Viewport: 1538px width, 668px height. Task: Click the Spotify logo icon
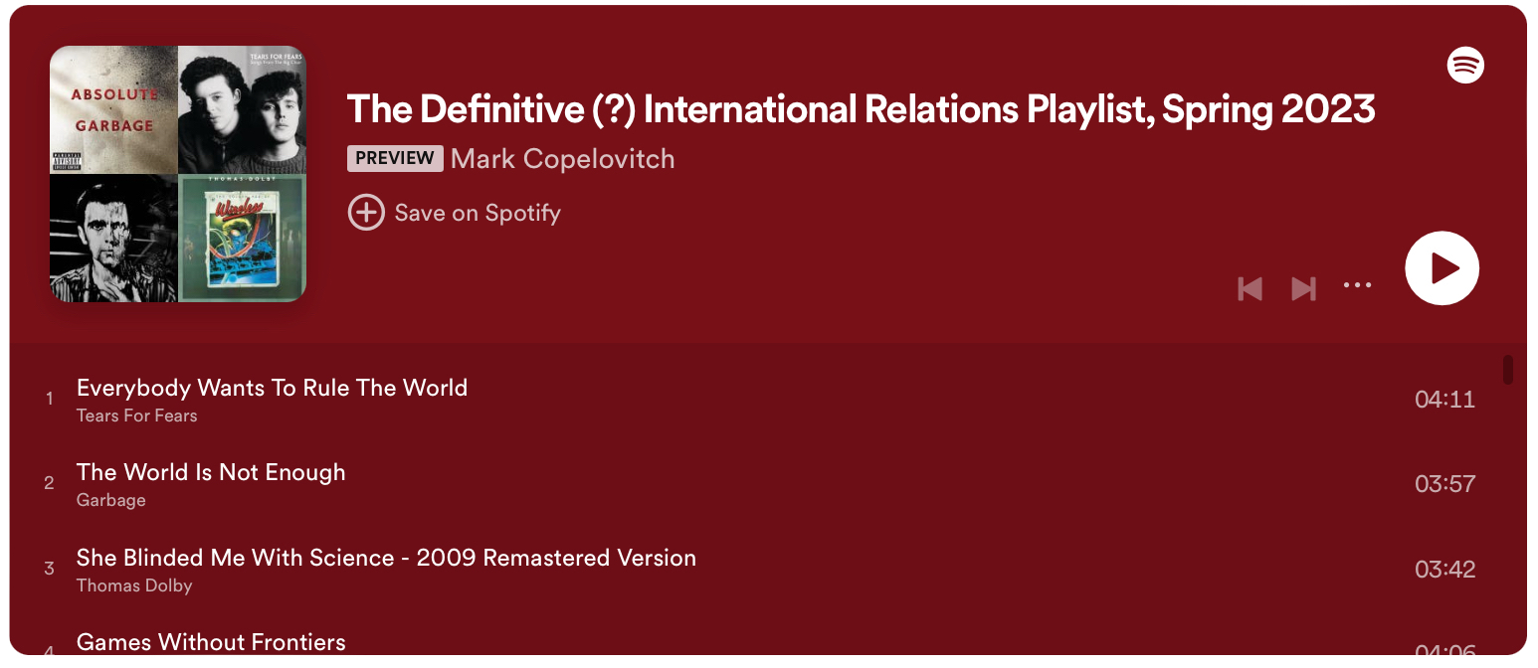point(1465,66)
